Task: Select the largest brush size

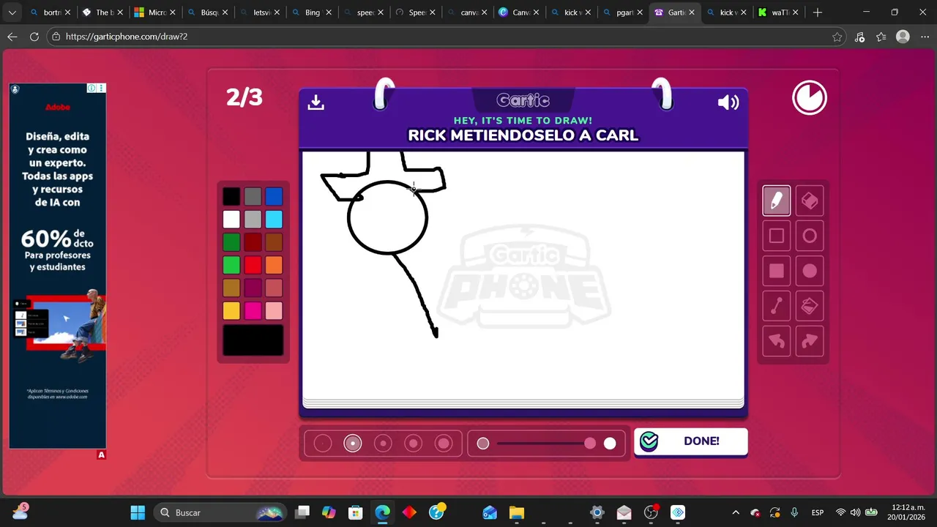Action: click(x=444, y=444)
